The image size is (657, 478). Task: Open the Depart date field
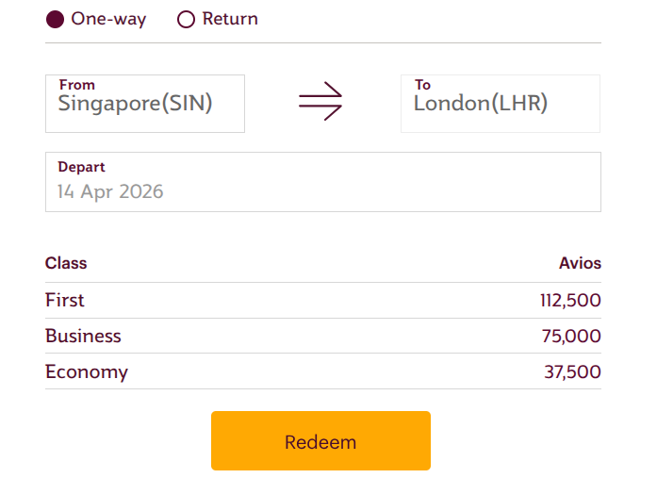322,182
